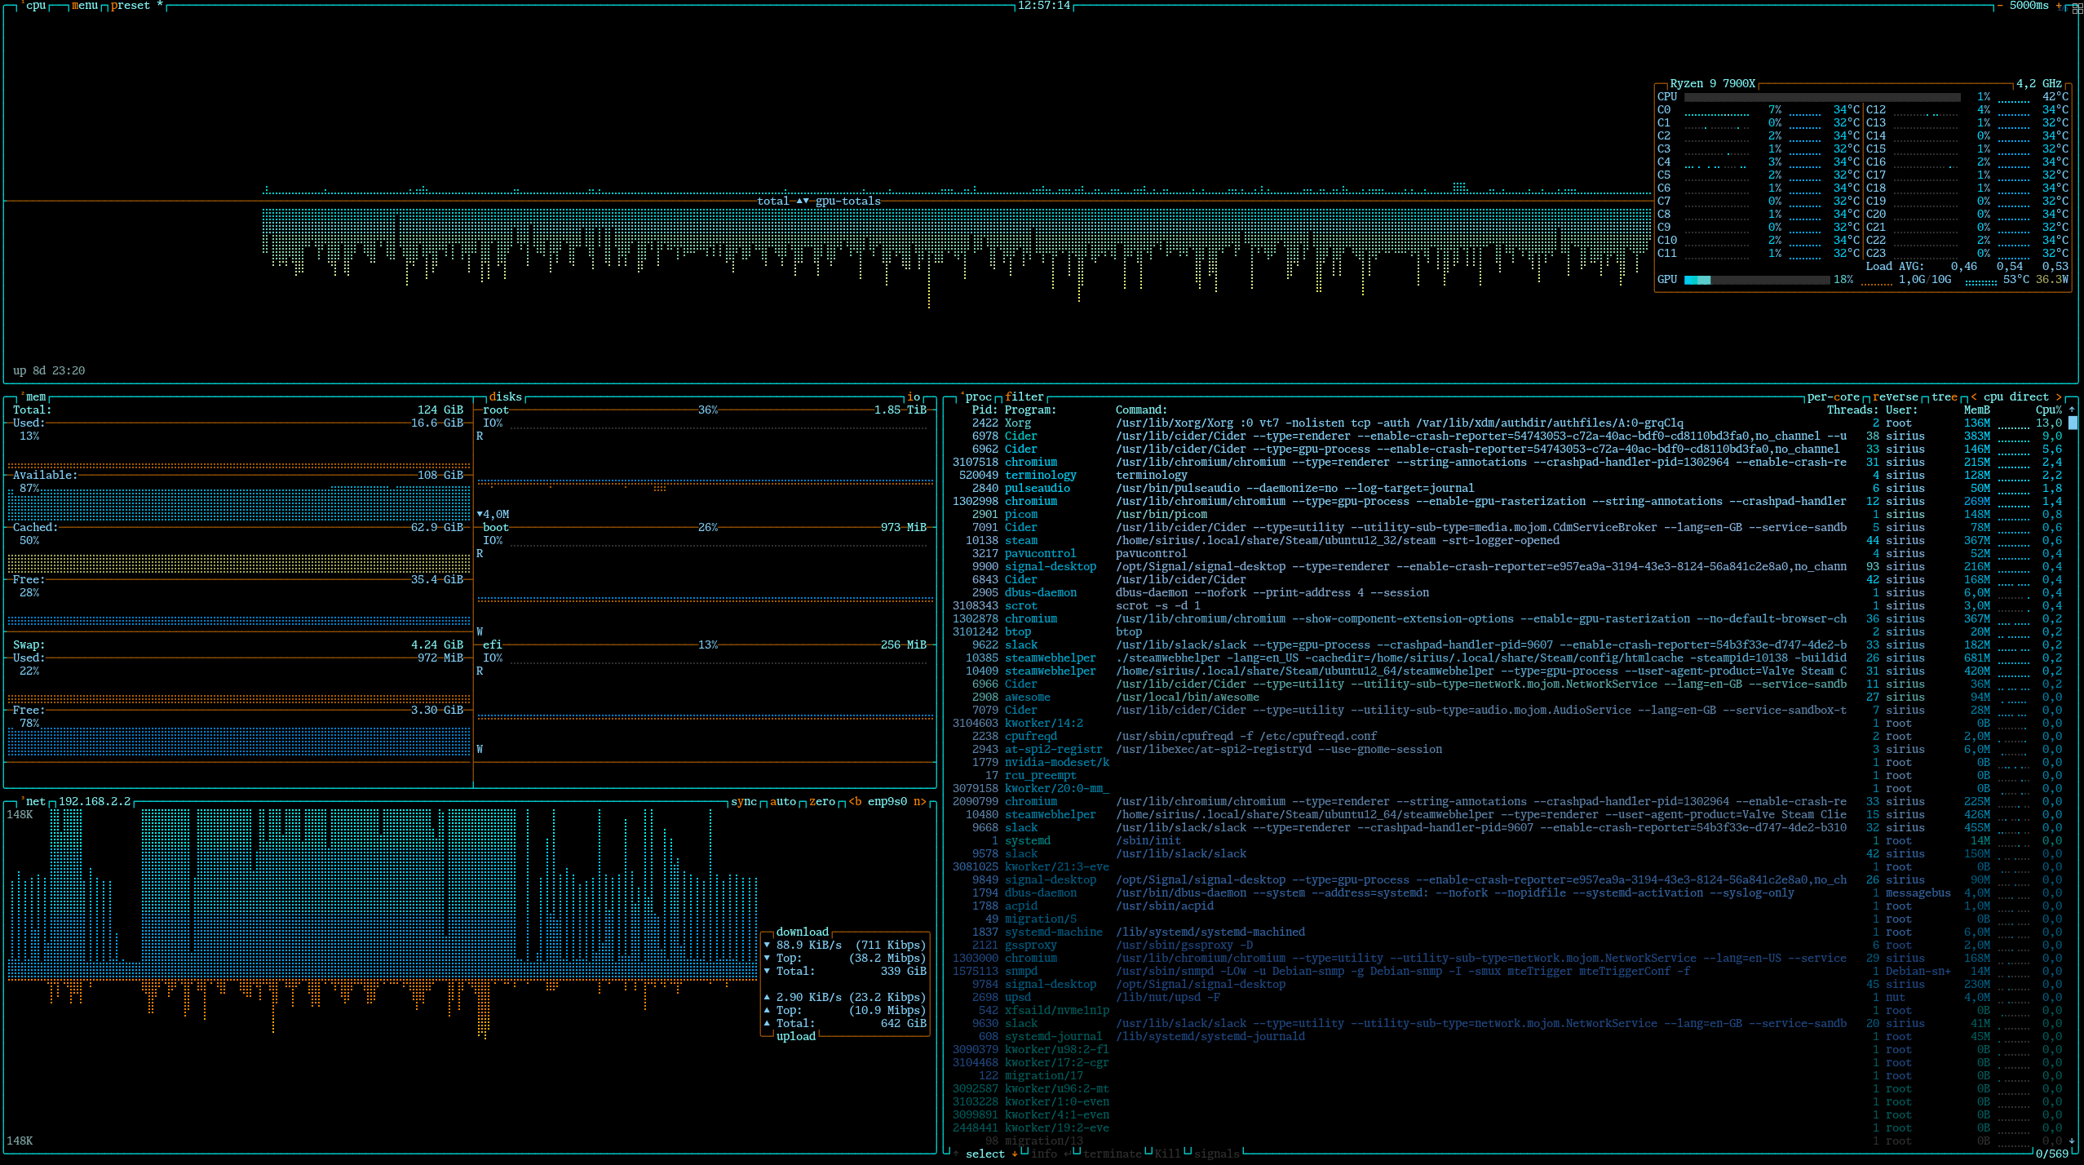Select next sort column with right arrow
Viewport: 2084px width, 1165px height.
coord(2059,397)
